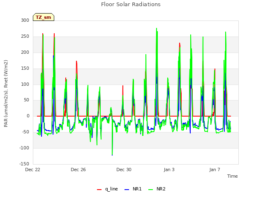Viewport: 263px width, 197px height.
Task: Click the 100 y-axis tick label
Action: (25, 84)
